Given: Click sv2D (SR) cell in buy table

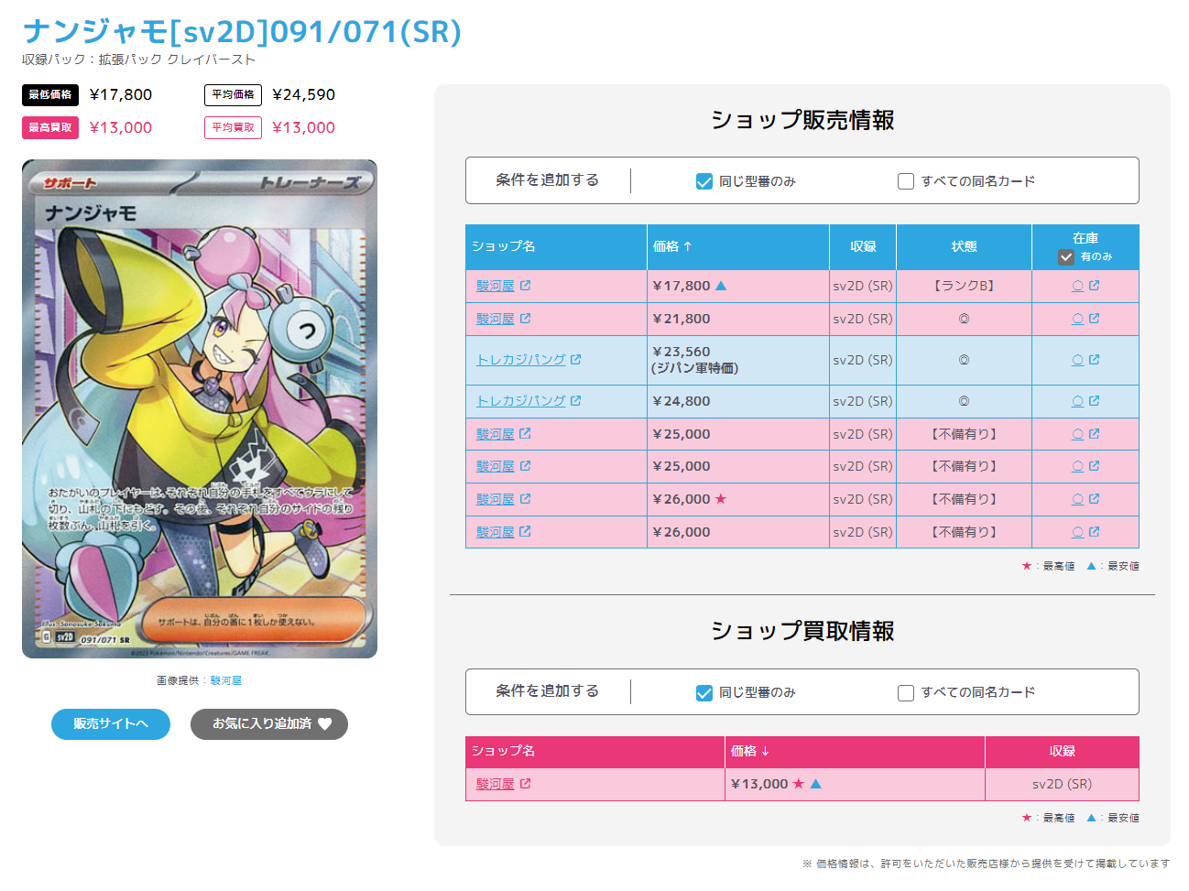Looking at the screenshot, I should pyautogui.click(x=1062, y=784).
